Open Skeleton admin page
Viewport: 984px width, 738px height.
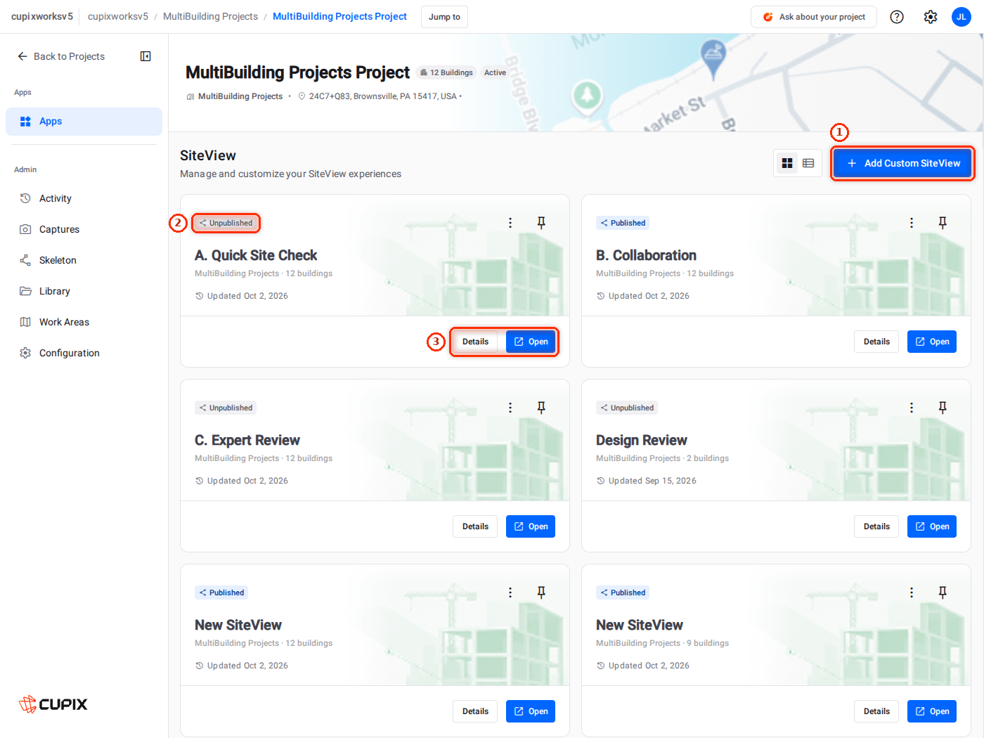pos(84,260)
